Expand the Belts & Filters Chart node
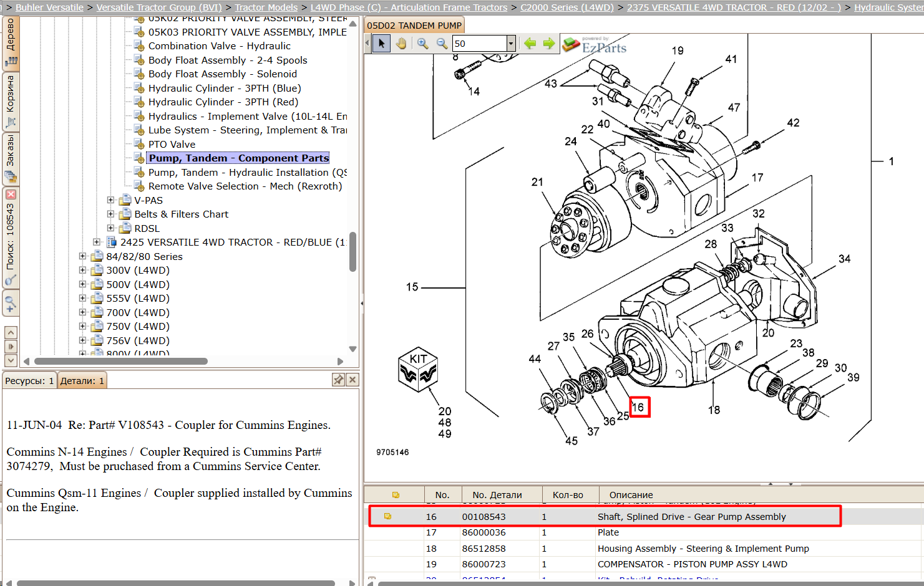The image size is (924, 586). [110, 214]
